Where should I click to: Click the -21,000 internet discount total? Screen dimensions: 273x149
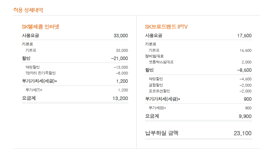[119, 58]
